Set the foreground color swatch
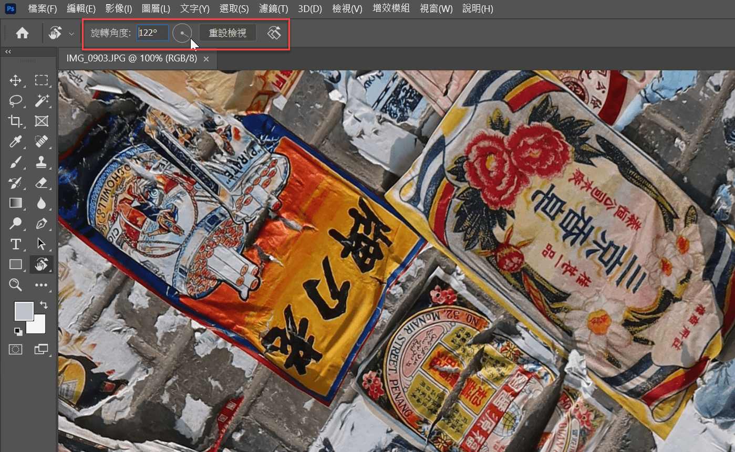This screenshot has width=735, height=452. tap(24, 311)
